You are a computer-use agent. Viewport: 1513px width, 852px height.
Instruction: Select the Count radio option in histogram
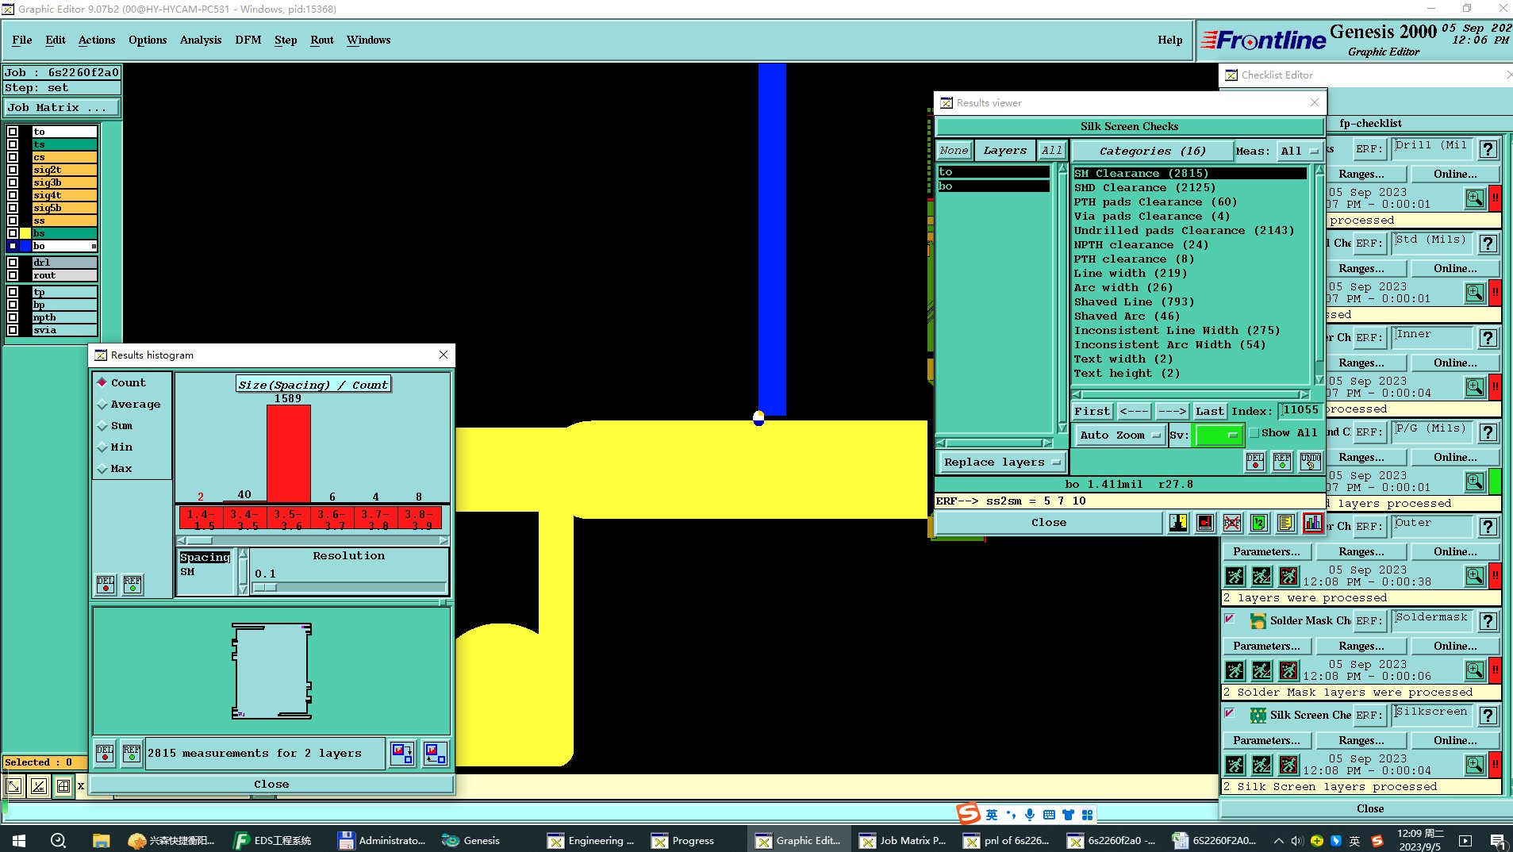point(102,382)
